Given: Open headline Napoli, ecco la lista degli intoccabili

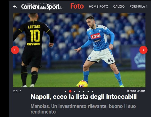Looking at the screenshot, I should 84,96.
